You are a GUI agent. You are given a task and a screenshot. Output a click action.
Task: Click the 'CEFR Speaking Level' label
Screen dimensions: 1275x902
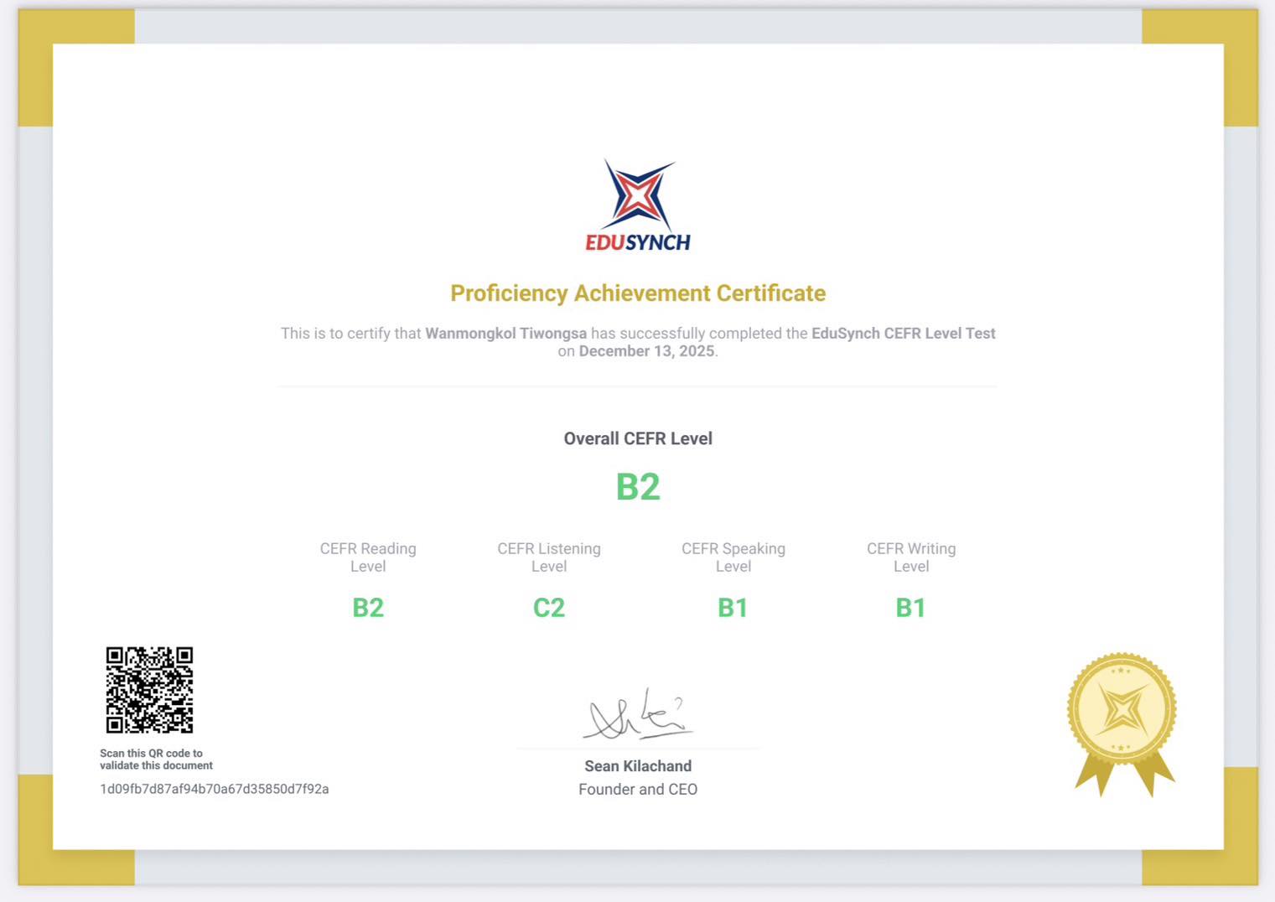click(x=733, y=557)
